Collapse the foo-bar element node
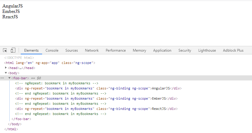 9,78
